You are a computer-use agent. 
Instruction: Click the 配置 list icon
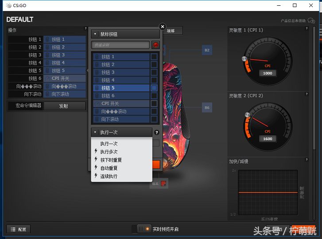click(13, 229)
